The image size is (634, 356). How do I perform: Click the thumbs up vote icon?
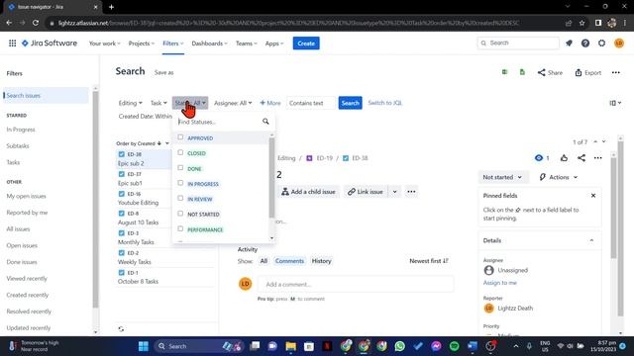click(564, 158)
